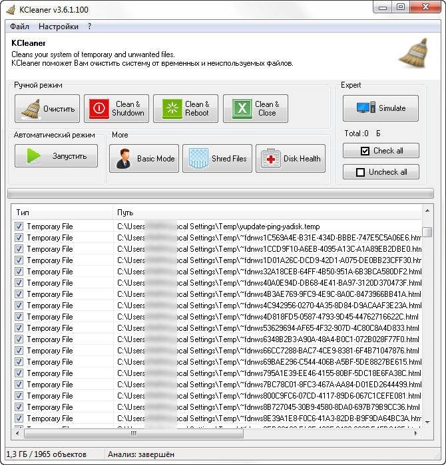
Task: Click the Clean & Shutdown button label
Action: [128, 108]
